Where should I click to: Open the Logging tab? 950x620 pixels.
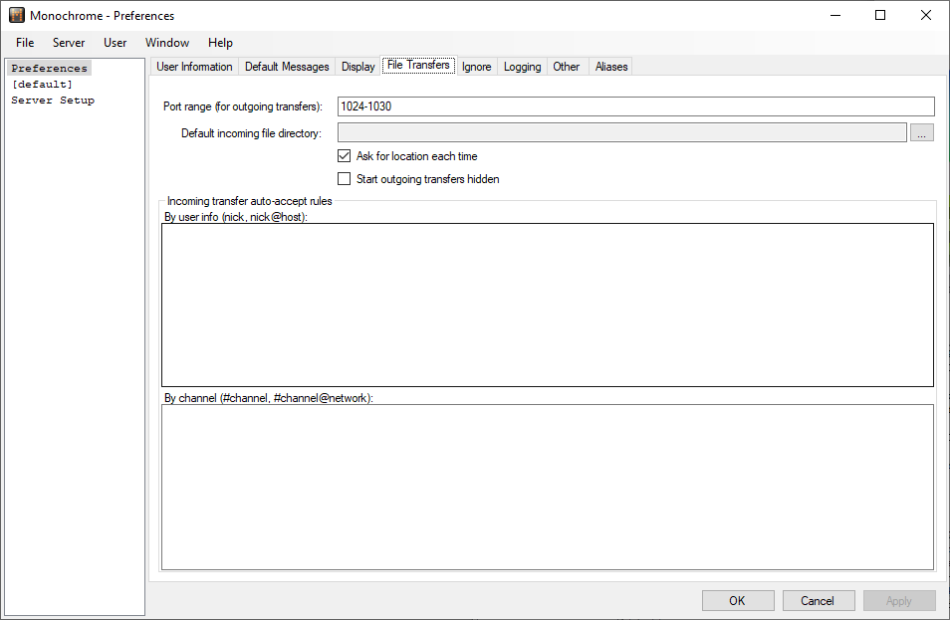point(522,67)
